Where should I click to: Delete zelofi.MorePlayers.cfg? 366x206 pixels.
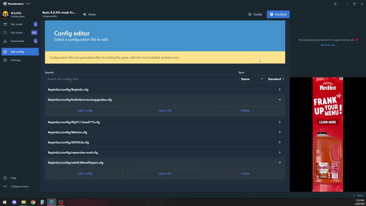(x=245, y=173)
